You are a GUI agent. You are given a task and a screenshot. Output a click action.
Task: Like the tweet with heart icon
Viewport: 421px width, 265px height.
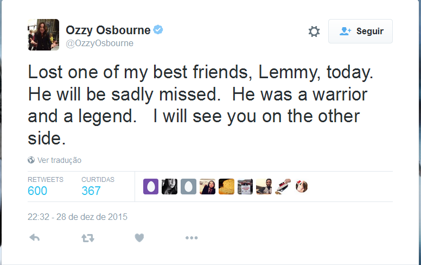139,237
